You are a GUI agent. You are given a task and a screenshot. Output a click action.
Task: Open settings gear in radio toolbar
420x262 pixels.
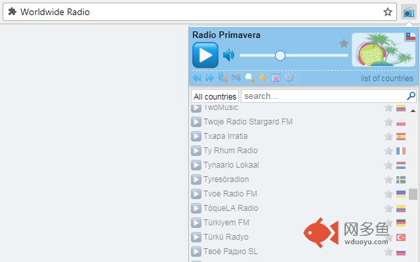click(289, 78)
